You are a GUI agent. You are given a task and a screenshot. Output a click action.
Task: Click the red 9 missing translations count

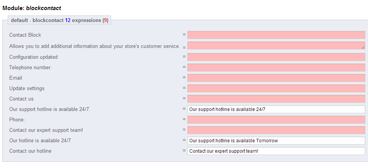point(105,20)
